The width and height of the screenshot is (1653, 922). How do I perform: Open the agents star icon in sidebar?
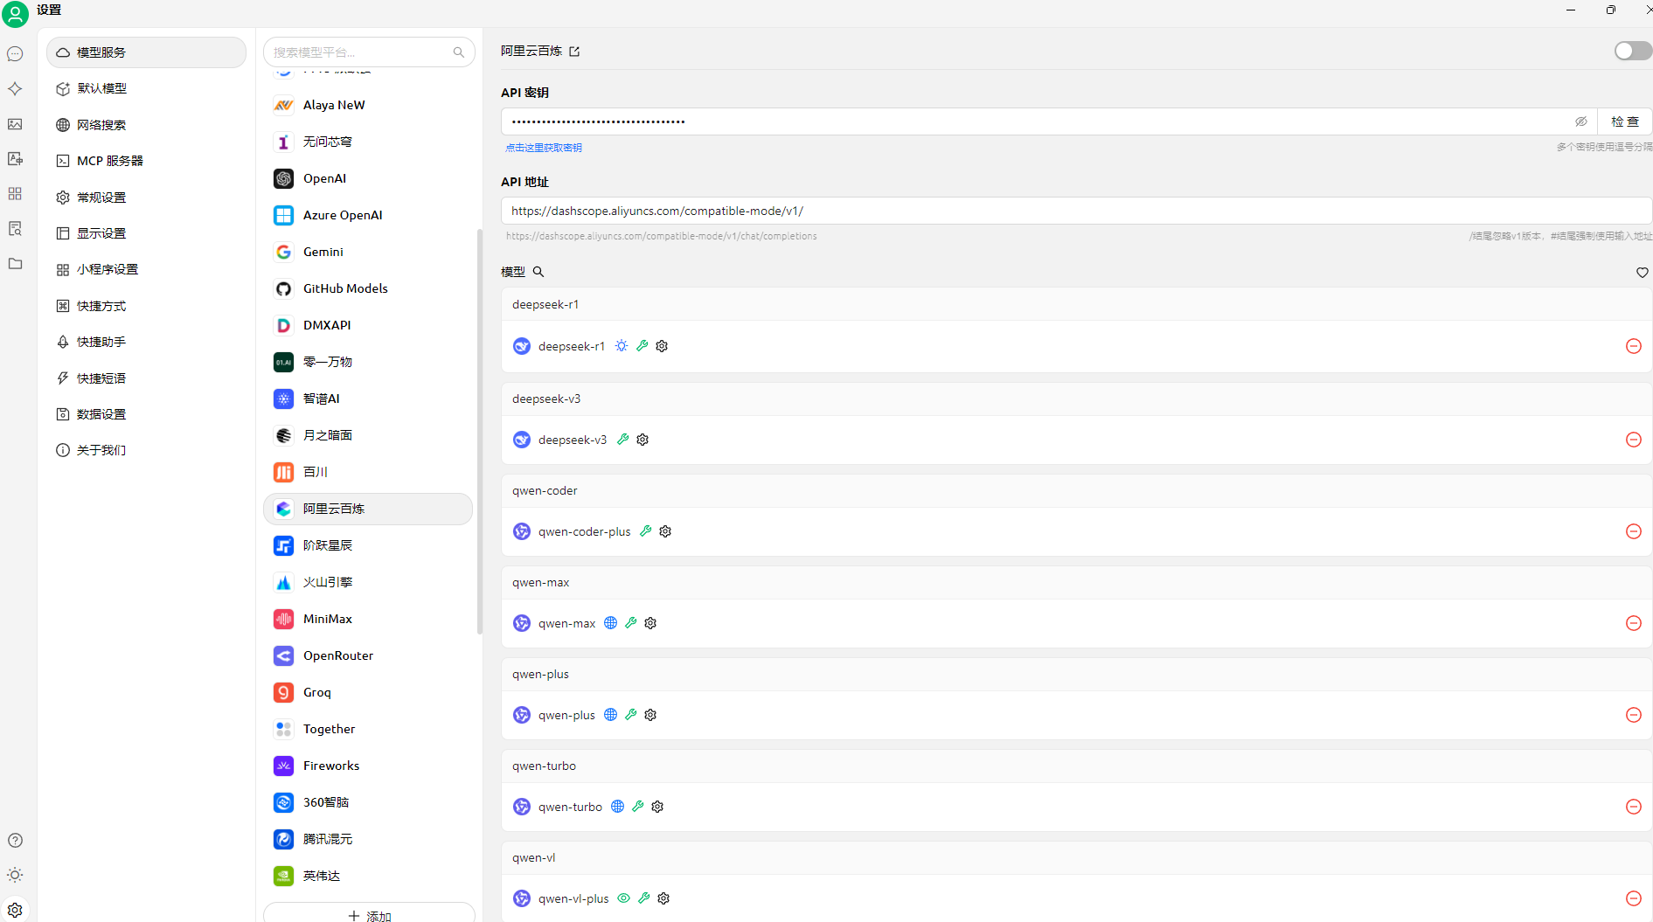pos(15,89)
